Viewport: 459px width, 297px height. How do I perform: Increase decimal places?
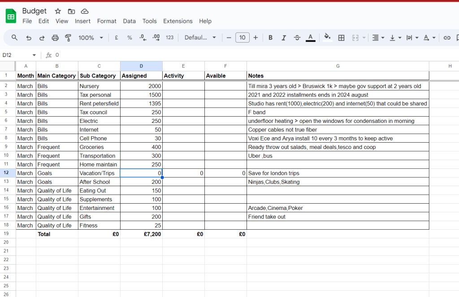[156, 38]
